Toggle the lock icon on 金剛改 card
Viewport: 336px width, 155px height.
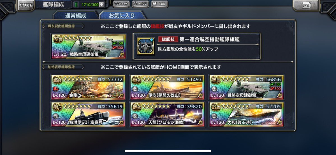(x=122, y=95)
